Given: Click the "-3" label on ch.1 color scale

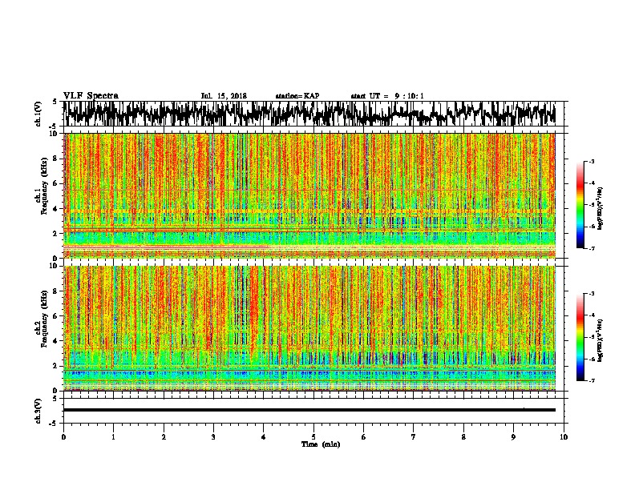Looking at the screenshot, I should point(592,162).
